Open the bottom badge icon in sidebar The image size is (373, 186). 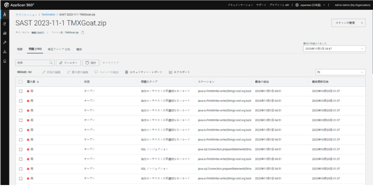click(x=4, y=61)
